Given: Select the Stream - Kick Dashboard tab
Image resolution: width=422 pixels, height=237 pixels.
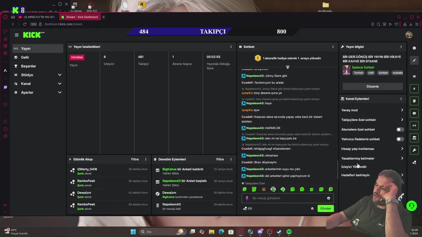Looking at the screenshot, I should (x=80, y=17).
